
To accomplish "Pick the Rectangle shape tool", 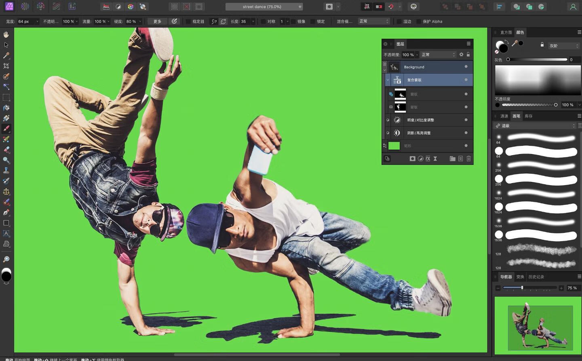I will pyautogui.click(x=6, y=223).
